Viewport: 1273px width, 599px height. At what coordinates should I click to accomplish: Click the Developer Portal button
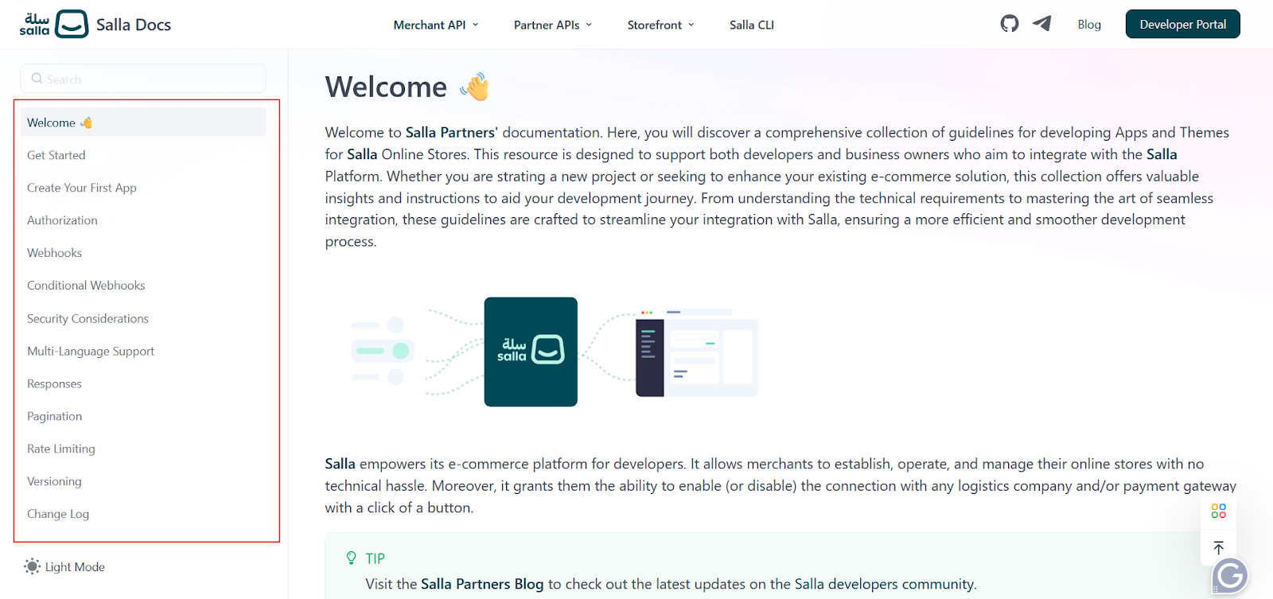coord(1182,24)
